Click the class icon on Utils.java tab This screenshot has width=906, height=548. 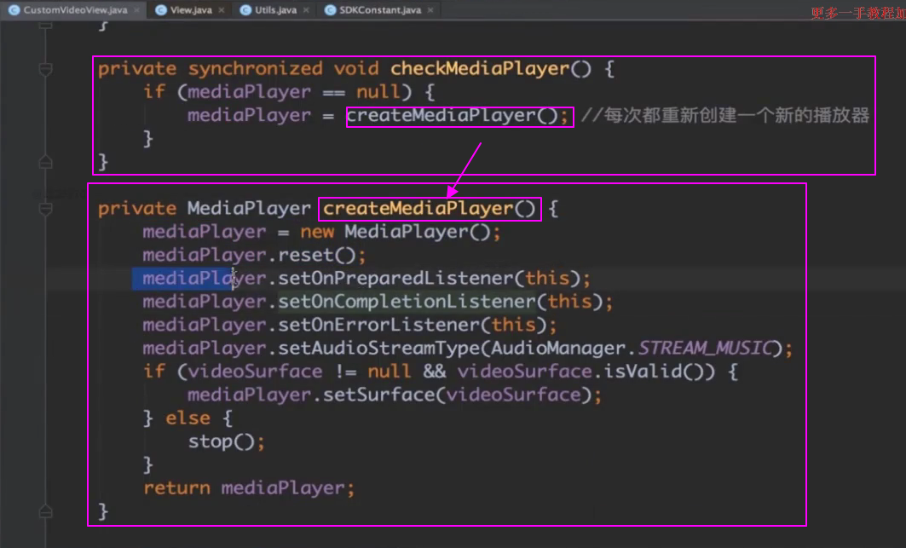(x=246, y=10)
